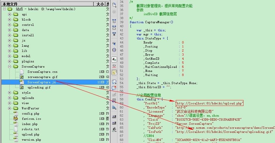This screenshot has width=275, height=143.
Task: Click the 大小 column header
Action: (x=100, y=4)
